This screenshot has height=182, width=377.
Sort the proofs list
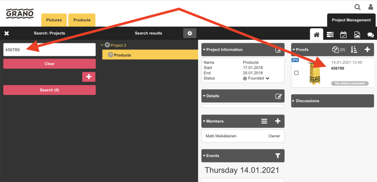(x=354, y=50)
